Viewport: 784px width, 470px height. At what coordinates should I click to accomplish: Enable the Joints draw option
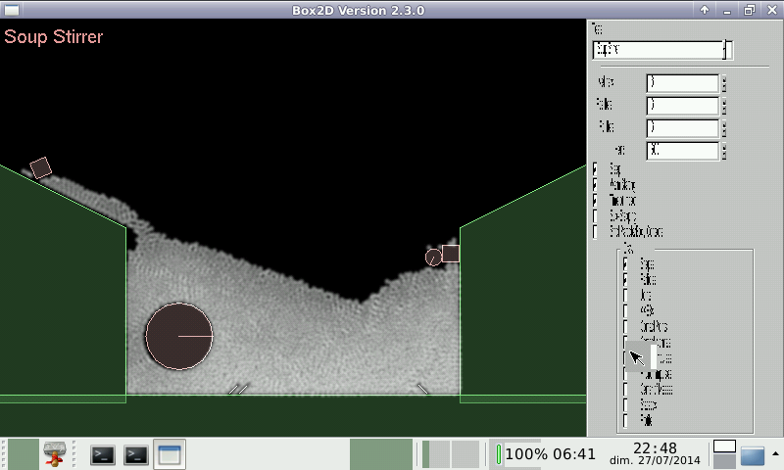pyautogui.click(x=626, y=279)
